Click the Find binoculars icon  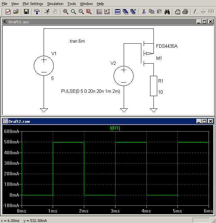[x=167, y=12]
